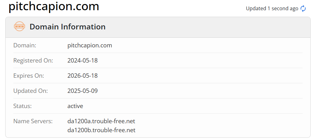Click the "Status:" label
This screenshot has width=315, height=139.
pyautogui.click(x=23, y=106)
